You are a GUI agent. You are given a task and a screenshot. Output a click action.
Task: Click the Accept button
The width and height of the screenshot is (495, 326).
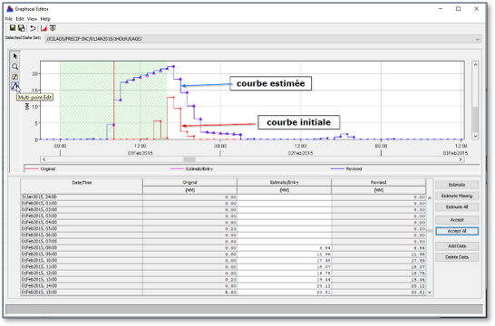[457, 220]
